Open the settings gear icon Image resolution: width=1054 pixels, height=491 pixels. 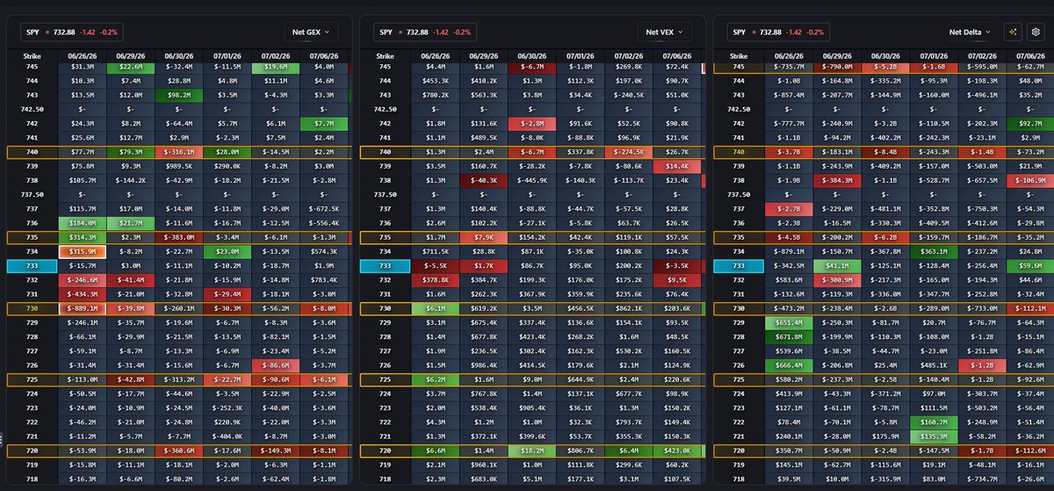tap(1036, 32)
